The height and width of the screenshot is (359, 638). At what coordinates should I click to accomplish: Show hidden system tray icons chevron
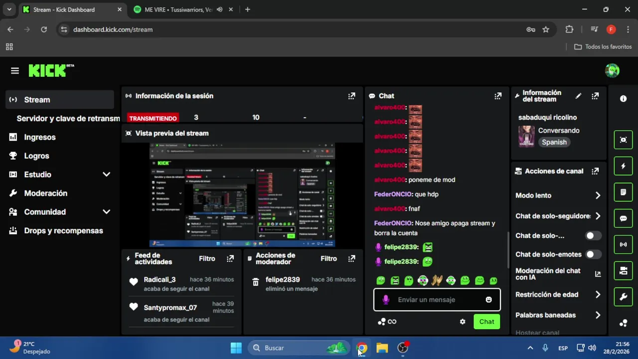point(530,348)
